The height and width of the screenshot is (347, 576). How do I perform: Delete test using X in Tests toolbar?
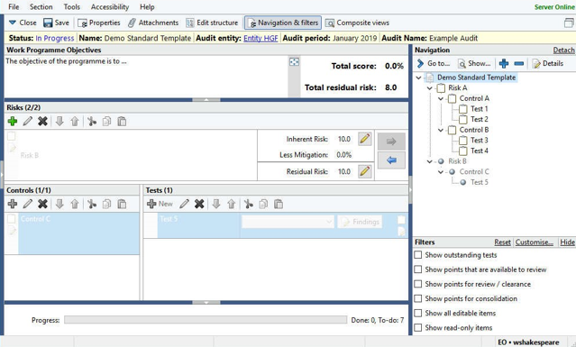point(199,204)
